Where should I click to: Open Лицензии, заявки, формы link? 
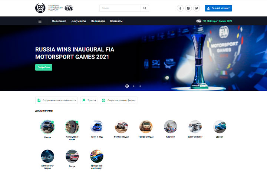(119, 100)
